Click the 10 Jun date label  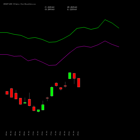click(29, 133)
